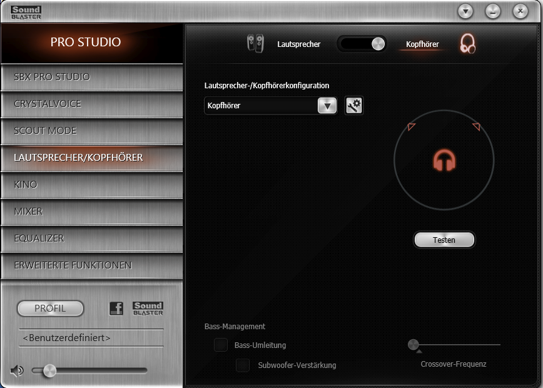
Task: Open the CRYSTALVOICE section
Action: click(92, 104)
